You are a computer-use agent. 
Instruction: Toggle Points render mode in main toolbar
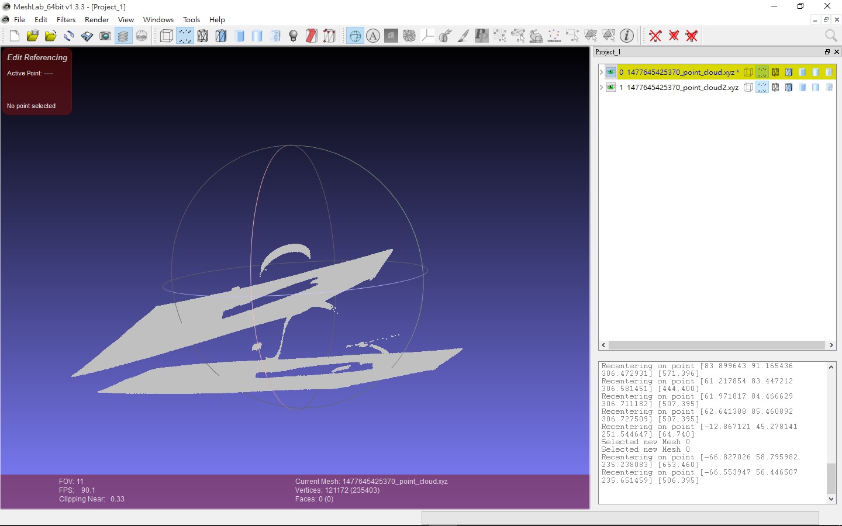click(x=185, y=36)
